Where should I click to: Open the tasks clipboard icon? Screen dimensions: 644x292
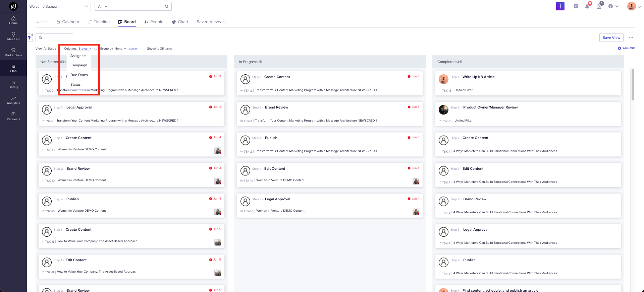click(599, 6)
